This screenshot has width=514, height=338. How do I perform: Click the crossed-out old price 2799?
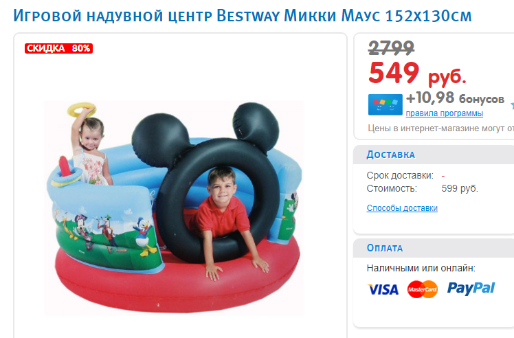click(x=391, y=48)
